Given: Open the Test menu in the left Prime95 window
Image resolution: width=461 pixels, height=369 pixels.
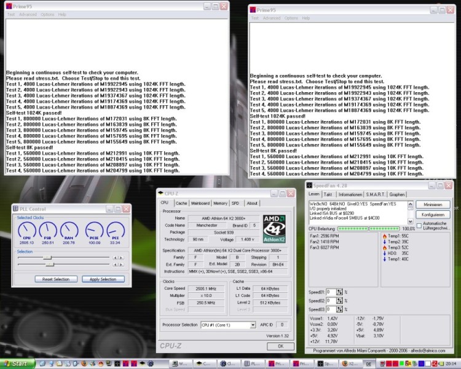Looking at the screenshot, I should 11,14.
